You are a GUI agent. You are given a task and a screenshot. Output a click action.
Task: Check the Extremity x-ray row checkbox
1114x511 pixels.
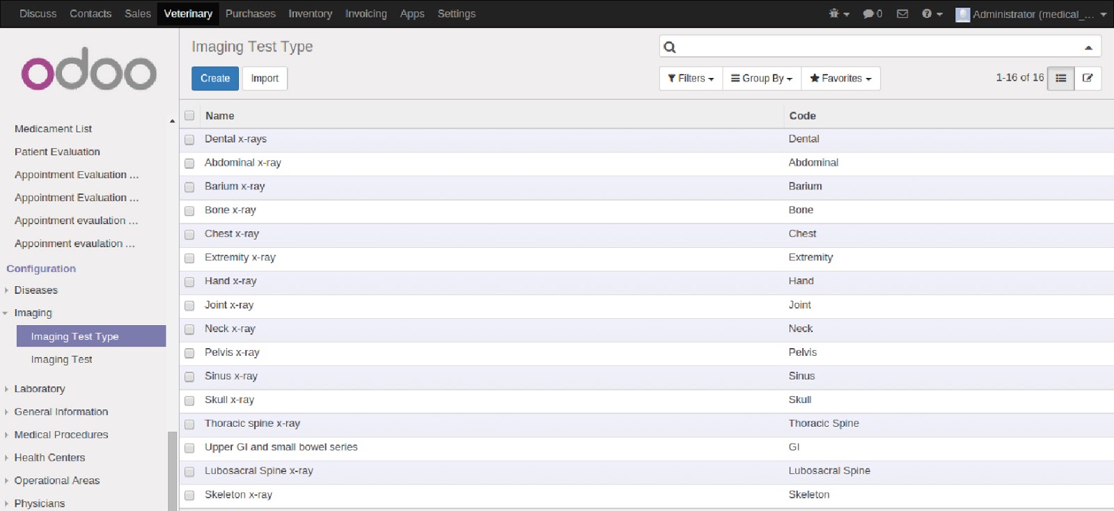coord(189,258)
